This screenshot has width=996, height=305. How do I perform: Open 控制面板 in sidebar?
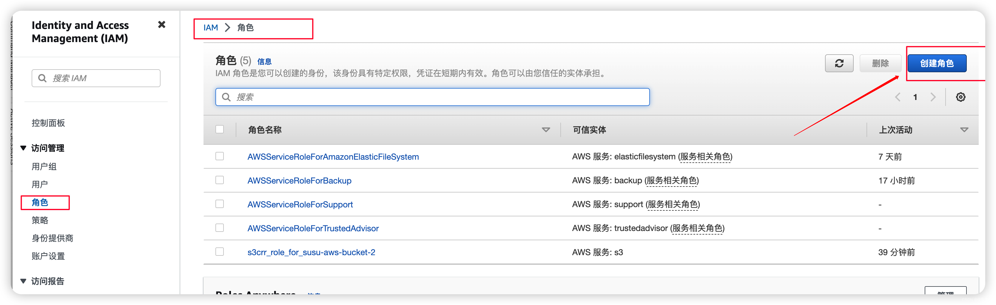[x=48, y=123]
